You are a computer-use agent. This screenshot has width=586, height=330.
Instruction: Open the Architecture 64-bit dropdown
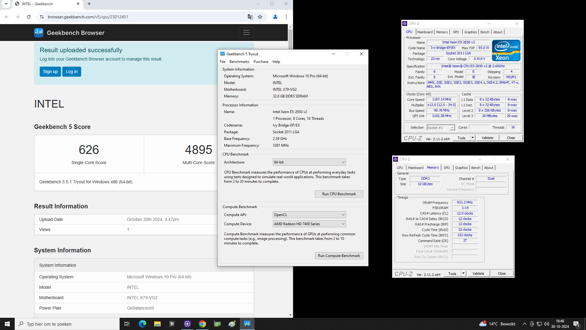click(309, 162)
